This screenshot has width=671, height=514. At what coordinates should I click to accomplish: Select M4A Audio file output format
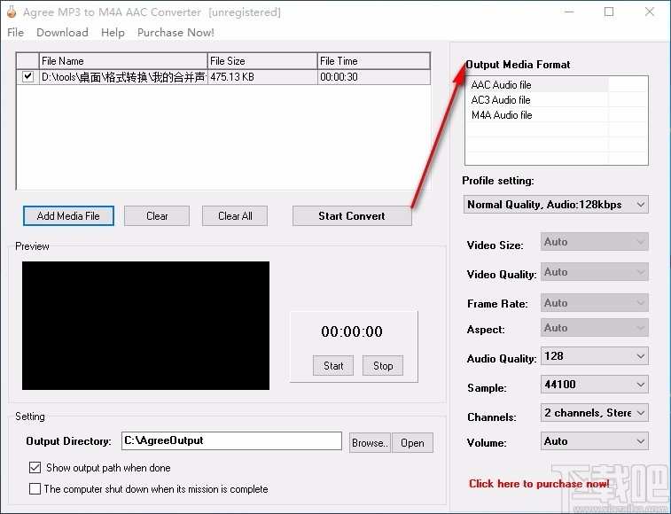(x=537, y=114)
